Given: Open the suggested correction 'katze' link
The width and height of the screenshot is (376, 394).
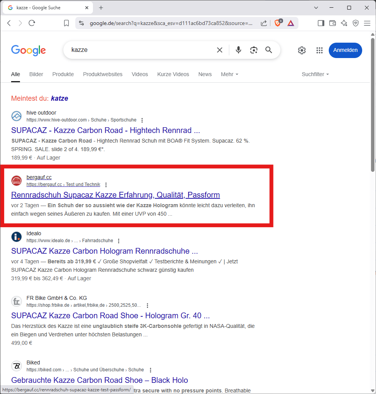Looking at the screenshot, I should [59, 98].
